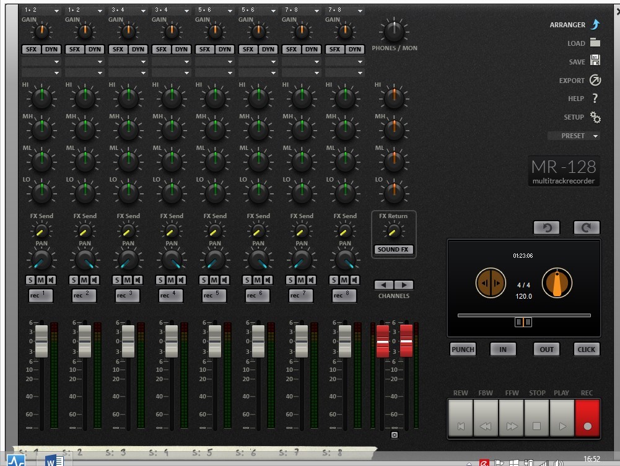Solo channel 3 with S button
Viewport: 620px width, 466px height.
(x=117, y=280)
